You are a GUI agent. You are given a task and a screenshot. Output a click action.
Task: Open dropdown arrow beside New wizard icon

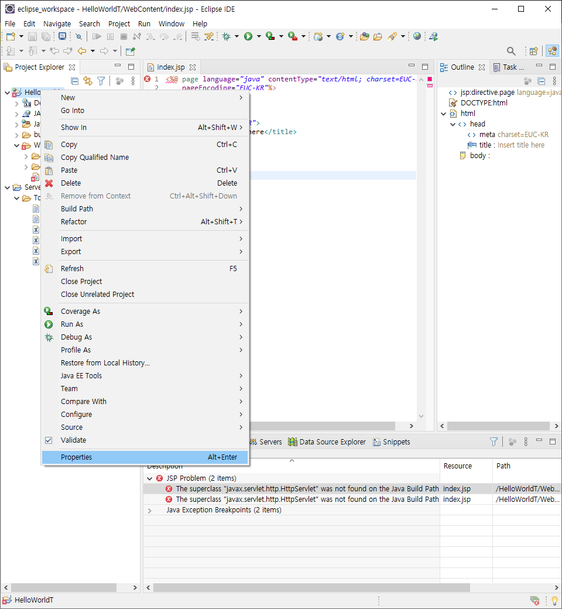[21, 36]
